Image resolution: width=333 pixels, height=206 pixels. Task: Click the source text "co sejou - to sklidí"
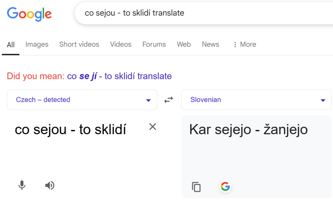(x=71, y=129)
